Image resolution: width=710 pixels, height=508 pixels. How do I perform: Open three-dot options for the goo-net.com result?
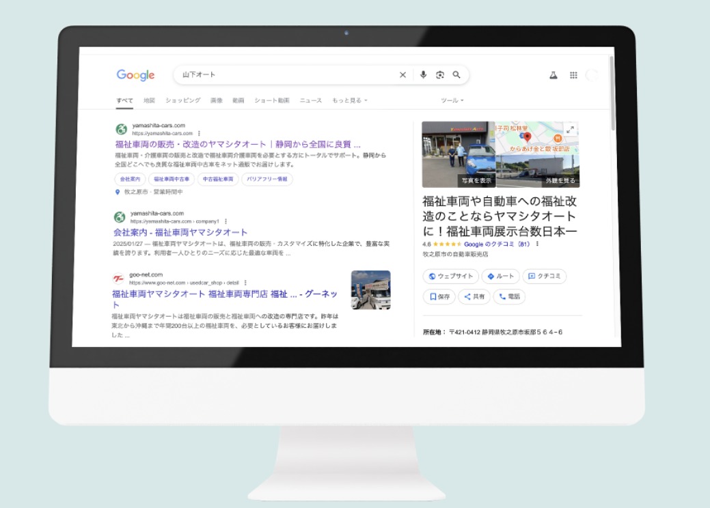click(245, 282)
